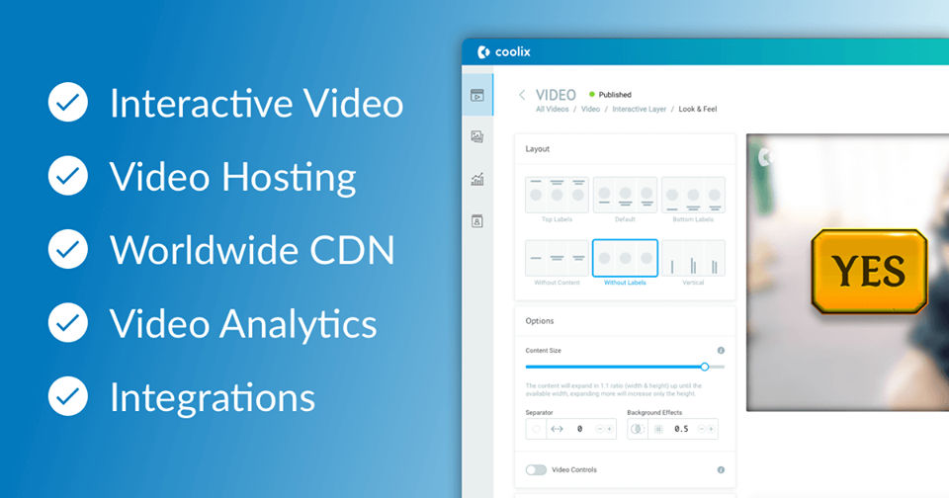Click the Content Size slider handle

tap(705, 367)
